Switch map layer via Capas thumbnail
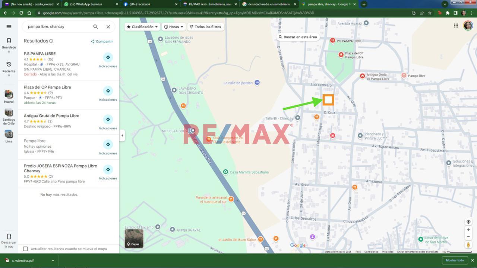 pos(134,238)
